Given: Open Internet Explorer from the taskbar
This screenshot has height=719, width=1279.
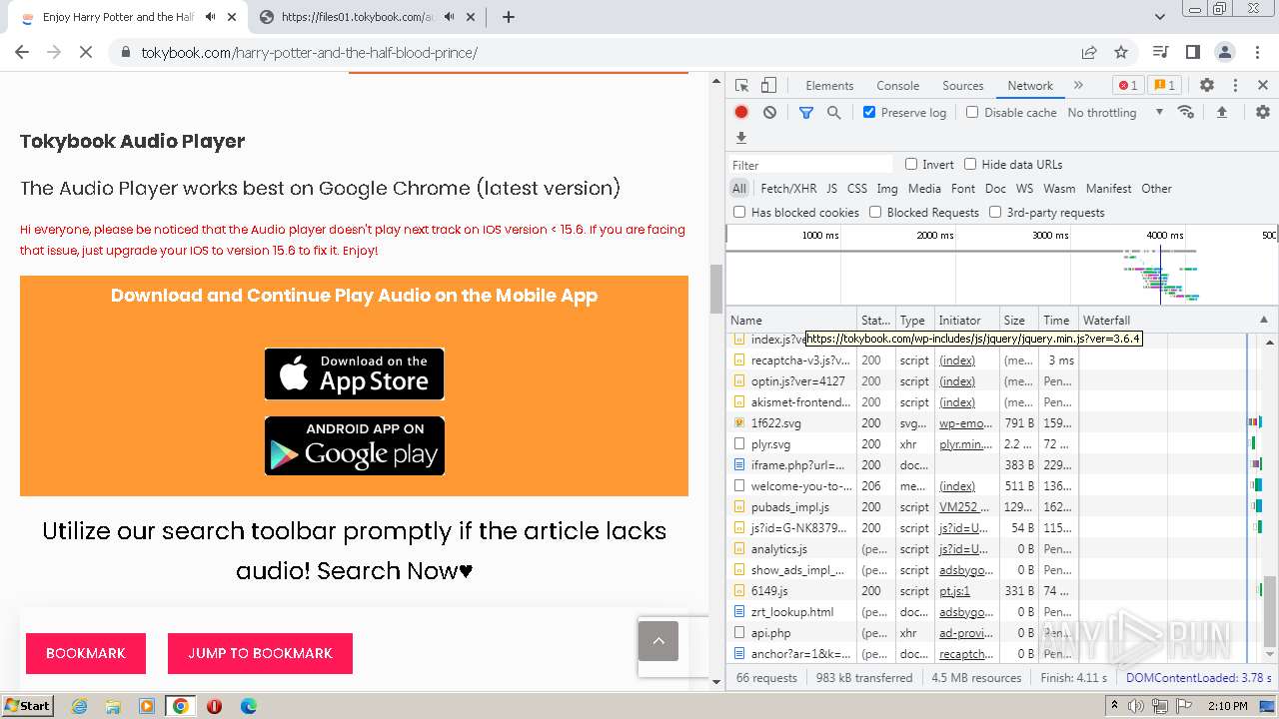Looking at the screenshot, I should click(x=79, y=706).
